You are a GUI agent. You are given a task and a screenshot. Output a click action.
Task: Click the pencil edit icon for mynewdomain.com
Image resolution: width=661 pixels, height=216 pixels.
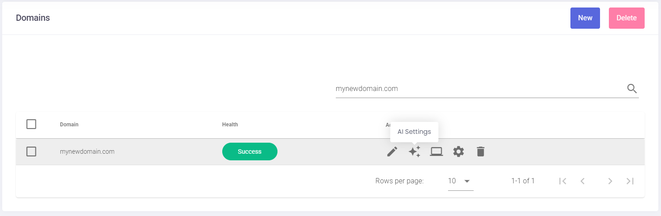(x=392, y=152)
